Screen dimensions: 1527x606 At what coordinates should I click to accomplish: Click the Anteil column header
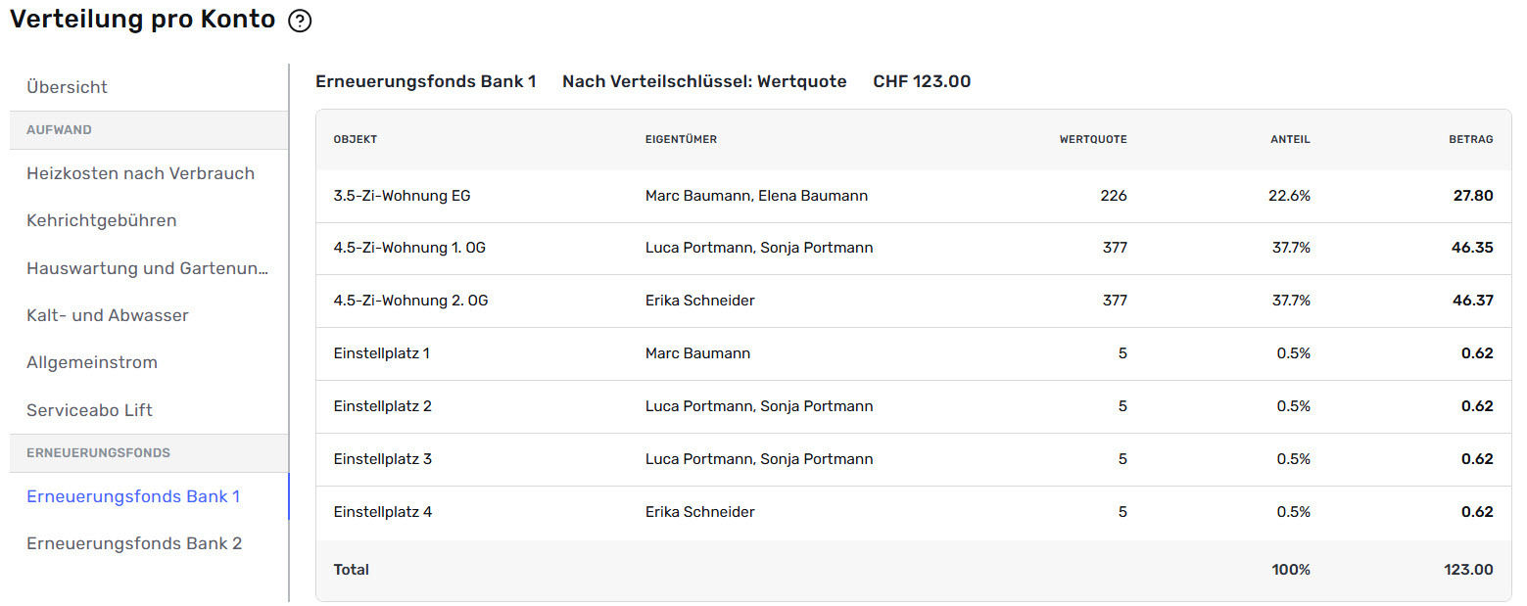pyautogui.click(x=1290, y=139)
